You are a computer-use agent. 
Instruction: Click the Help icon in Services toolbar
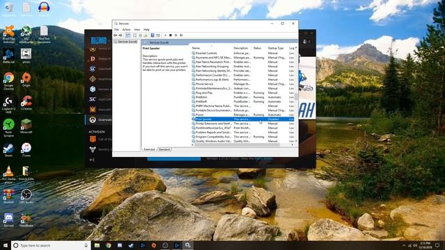(152, 35)
